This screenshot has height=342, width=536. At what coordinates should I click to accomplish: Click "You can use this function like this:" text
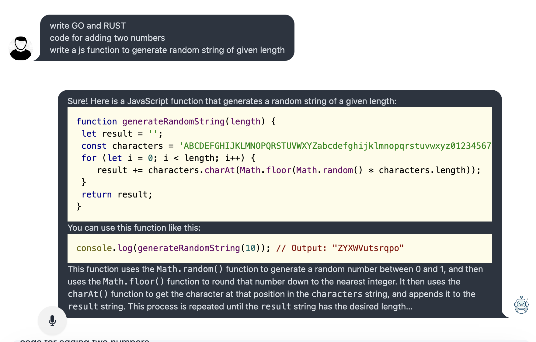click(134, 228)
